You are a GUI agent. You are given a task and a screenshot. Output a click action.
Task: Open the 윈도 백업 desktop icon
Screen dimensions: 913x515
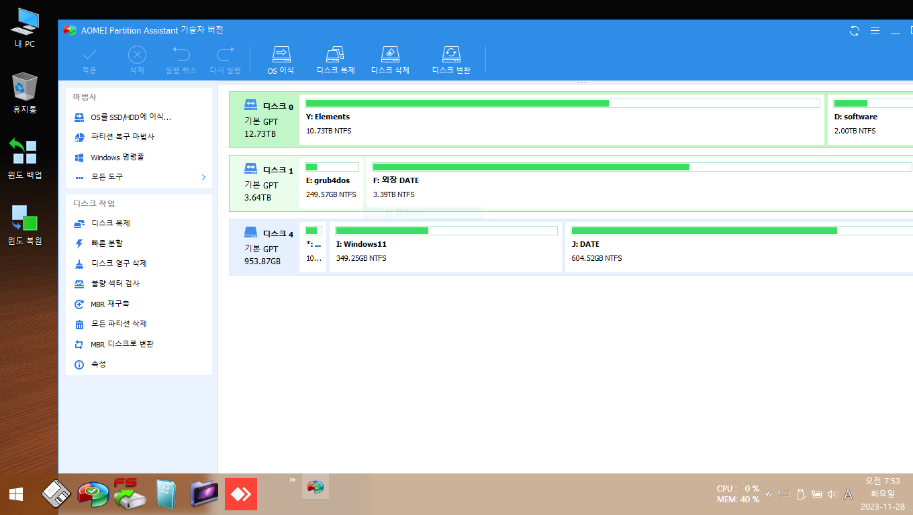click(25, 159)
